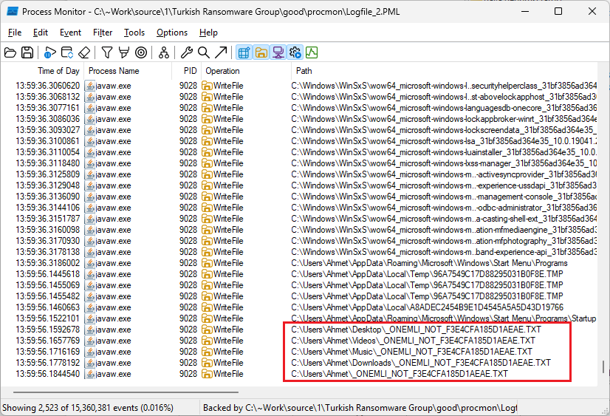
Task: Click the Open log file icon
Action: pos(10,52)
